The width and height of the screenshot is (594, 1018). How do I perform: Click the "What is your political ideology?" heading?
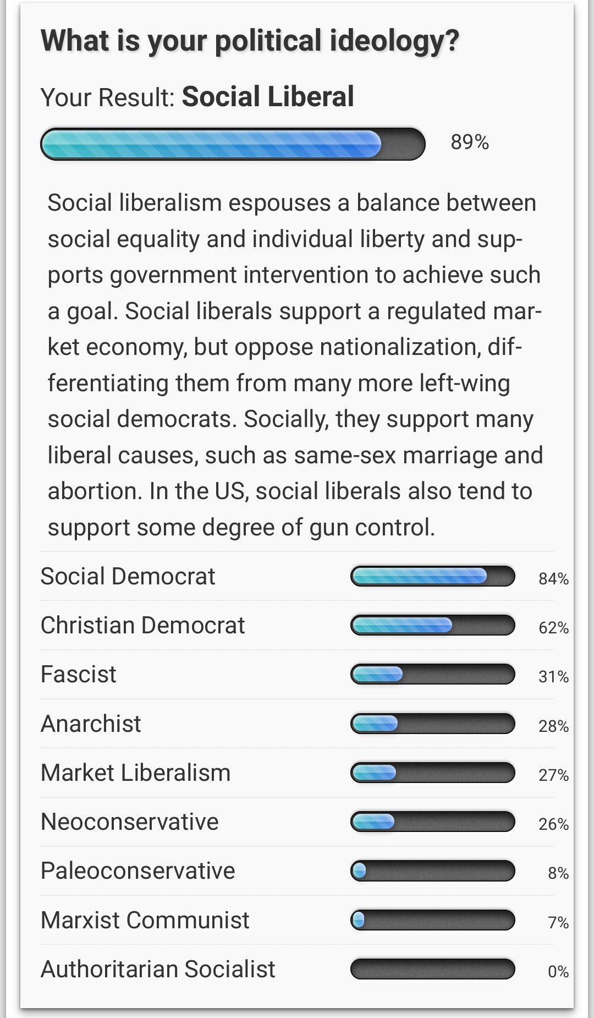pos(250,41)
